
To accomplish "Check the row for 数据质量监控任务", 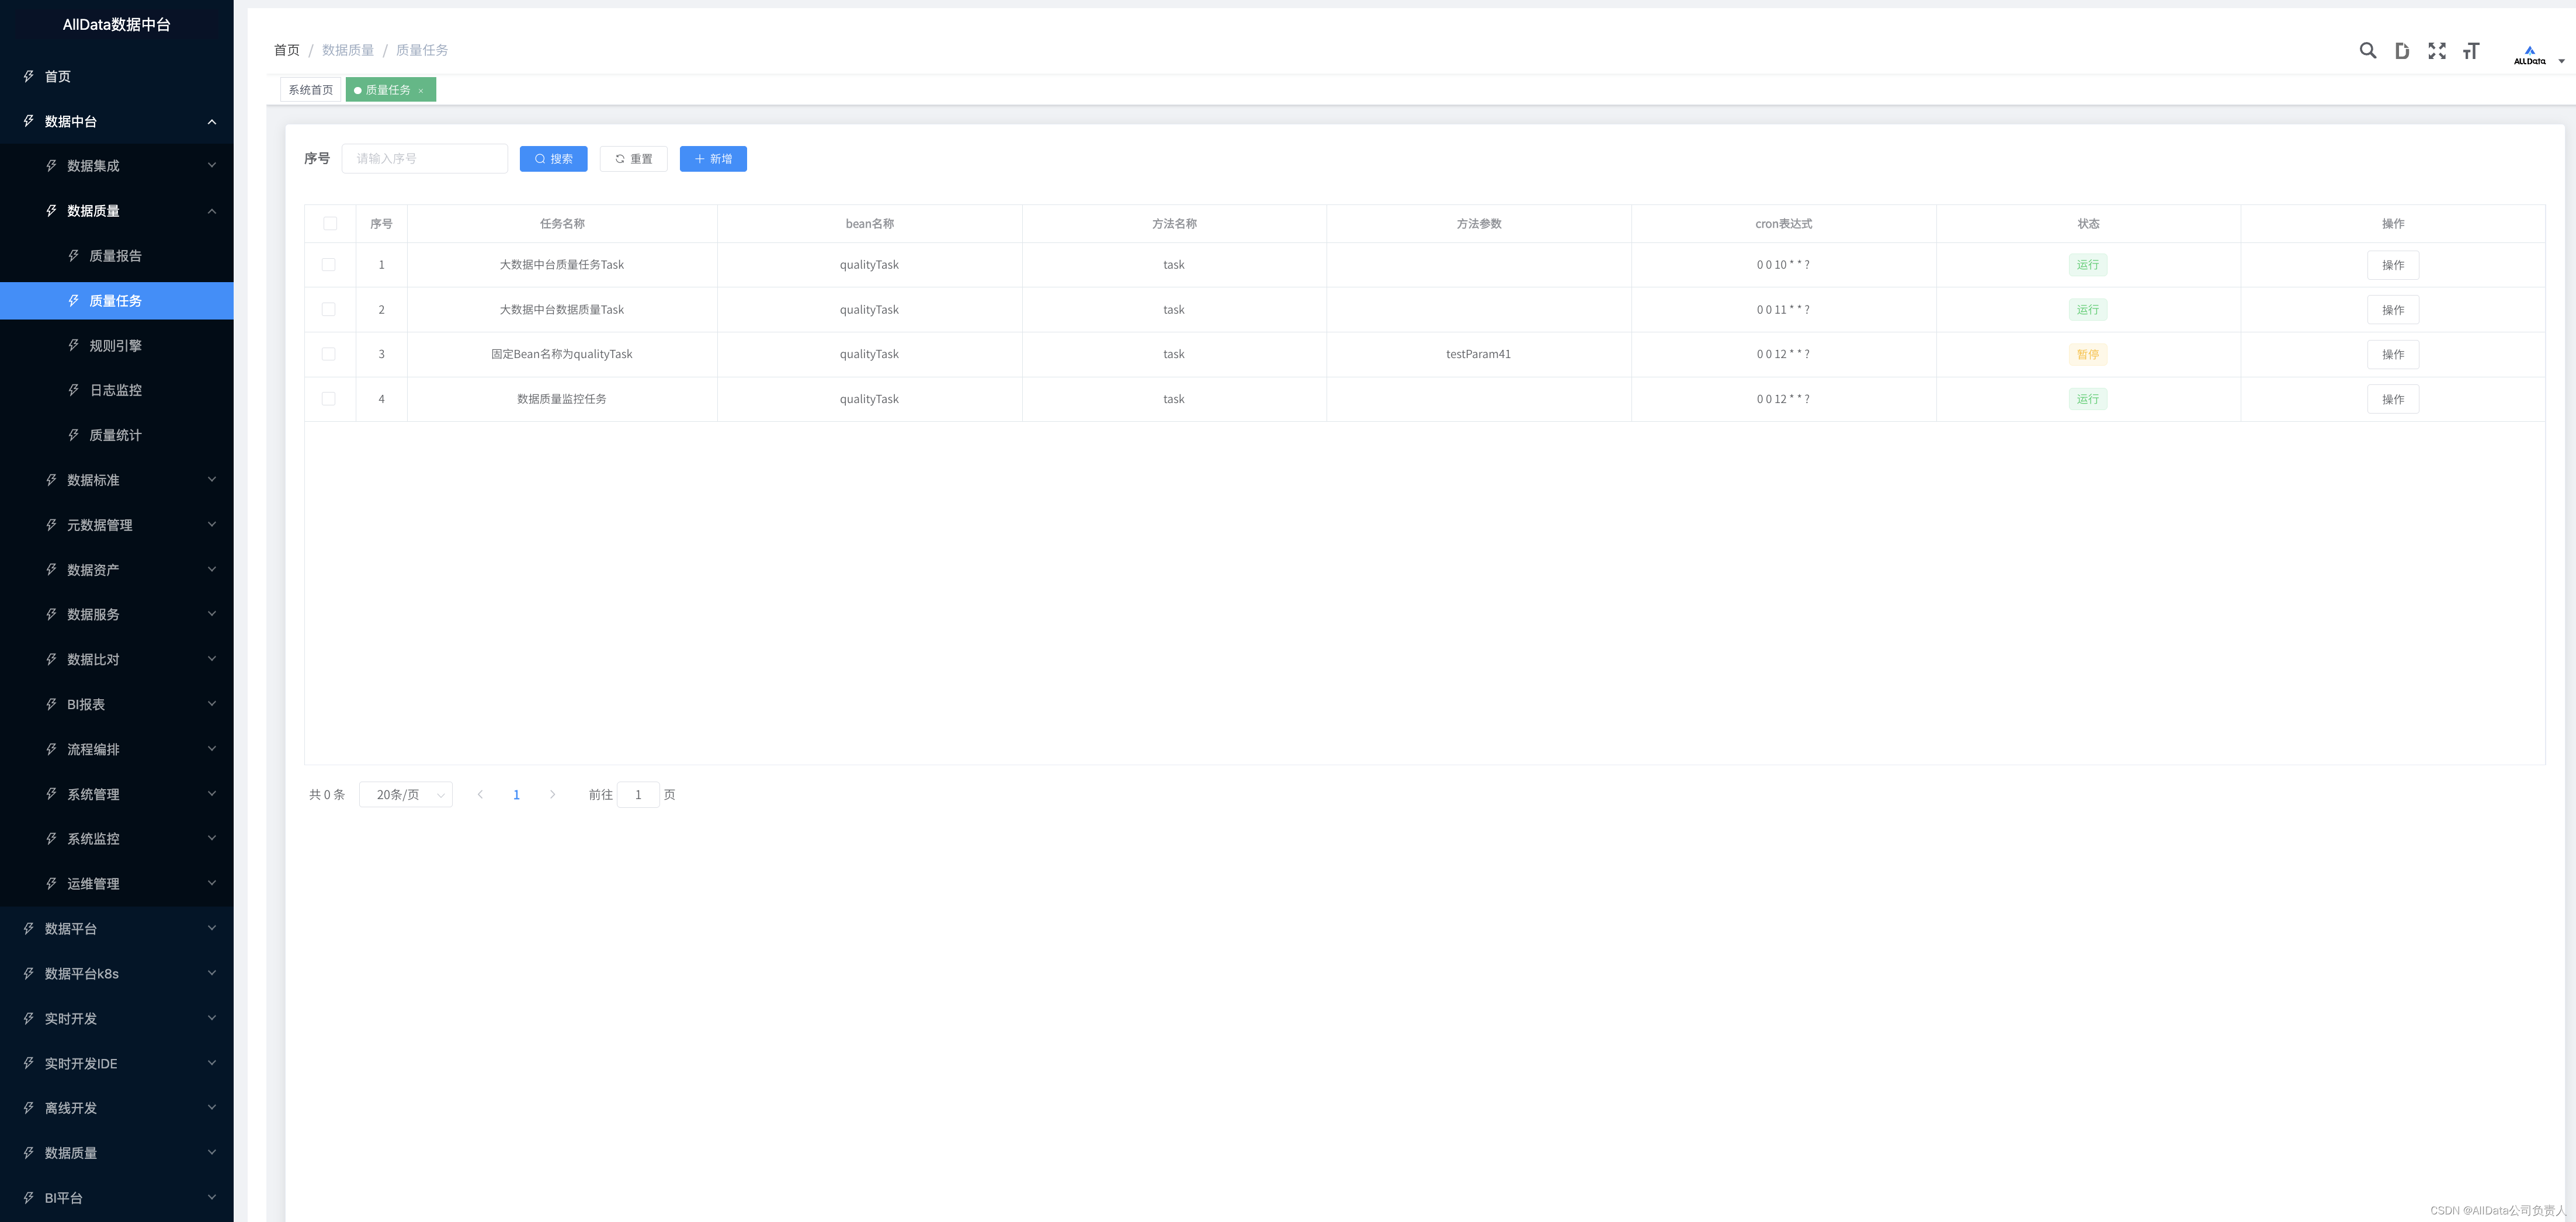I will [x=328, y=399].
